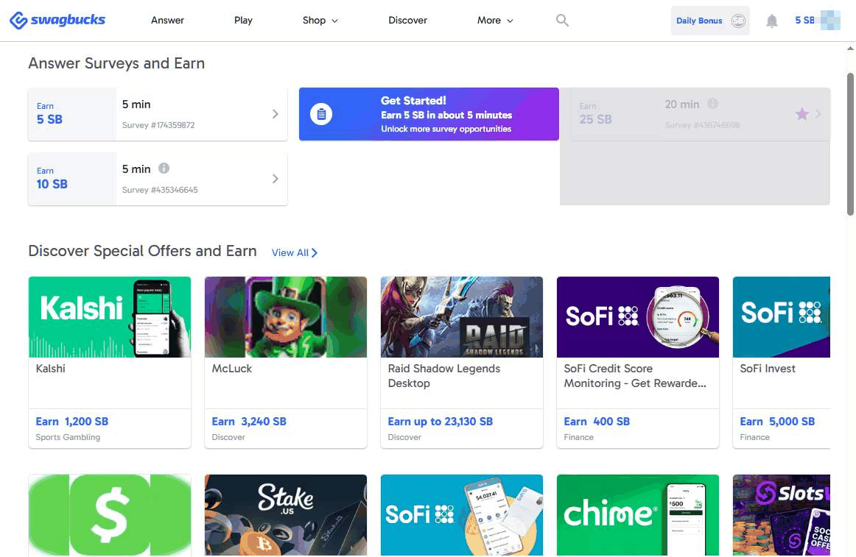Screen dimensions: 856x557
Task: Click the McLuck offer title
Action: [x=232, y=368]
